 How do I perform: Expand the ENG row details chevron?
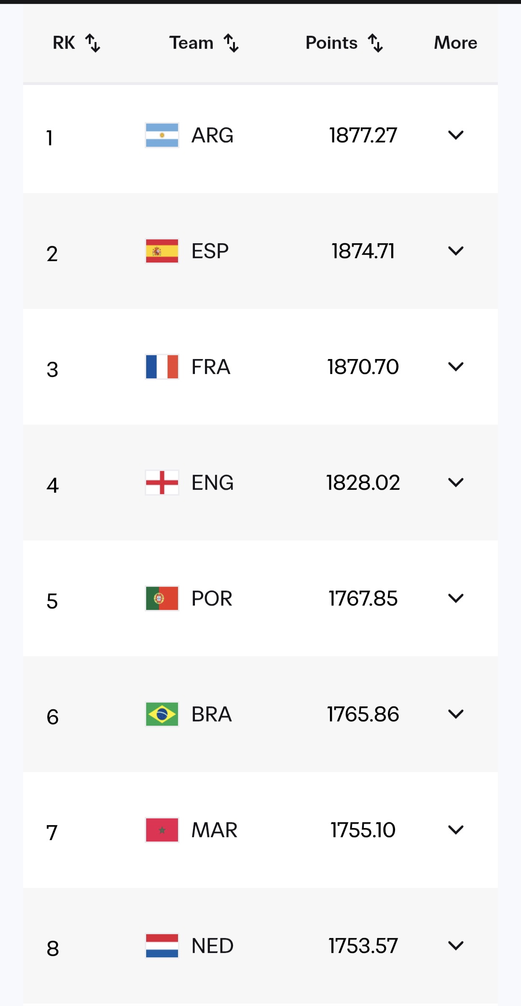pos(456,482)
